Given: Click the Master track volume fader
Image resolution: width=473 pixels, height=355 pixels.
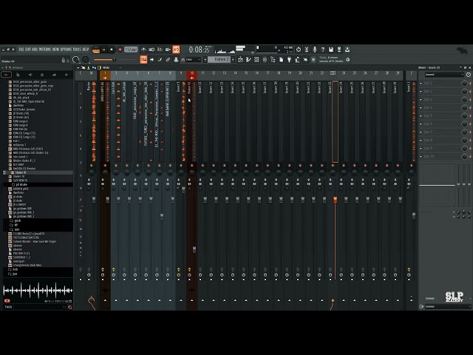Looking at the screenshot, I should click(x=94, y=200).
